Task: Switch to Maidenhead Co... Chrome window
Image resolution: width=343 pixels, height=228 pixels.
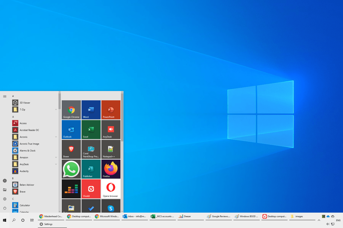Action: (x=51, y=217)
